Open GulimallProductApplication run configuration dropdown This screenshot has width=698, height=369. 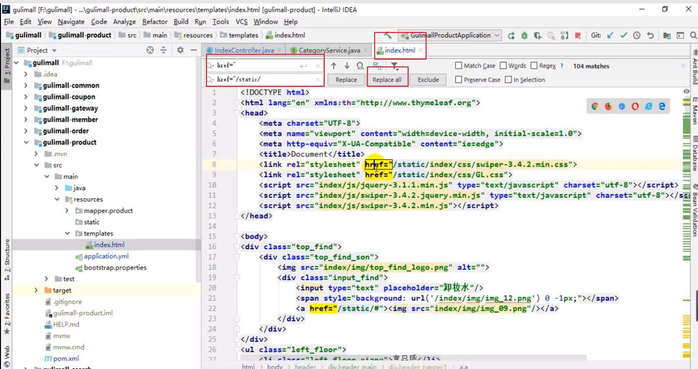pos(450,35)
